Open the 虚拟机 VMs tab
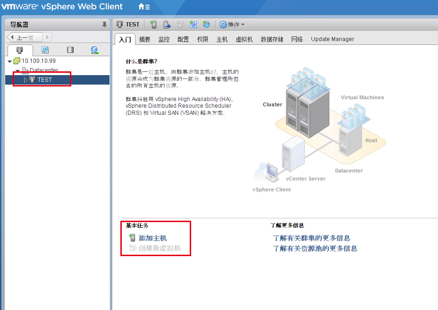 (244, 39)
